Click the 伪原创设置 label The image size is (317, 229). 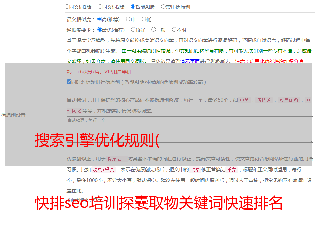click(x=14, y=115)
